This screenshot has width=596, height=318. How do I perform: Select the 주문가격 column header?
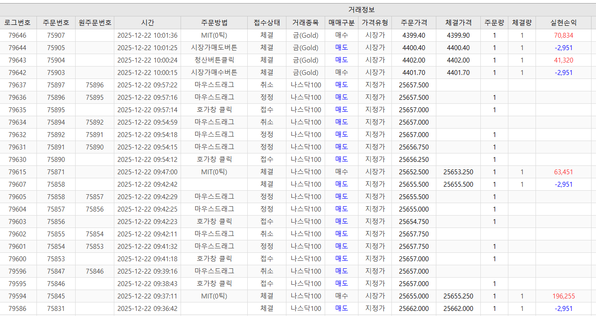tap(414, 23)
